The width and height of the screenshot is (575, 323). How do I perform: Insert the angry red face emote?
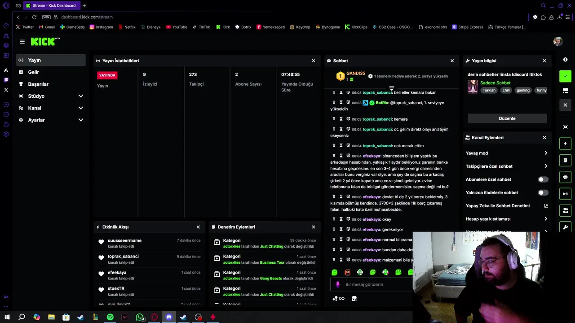pos(347,272)
